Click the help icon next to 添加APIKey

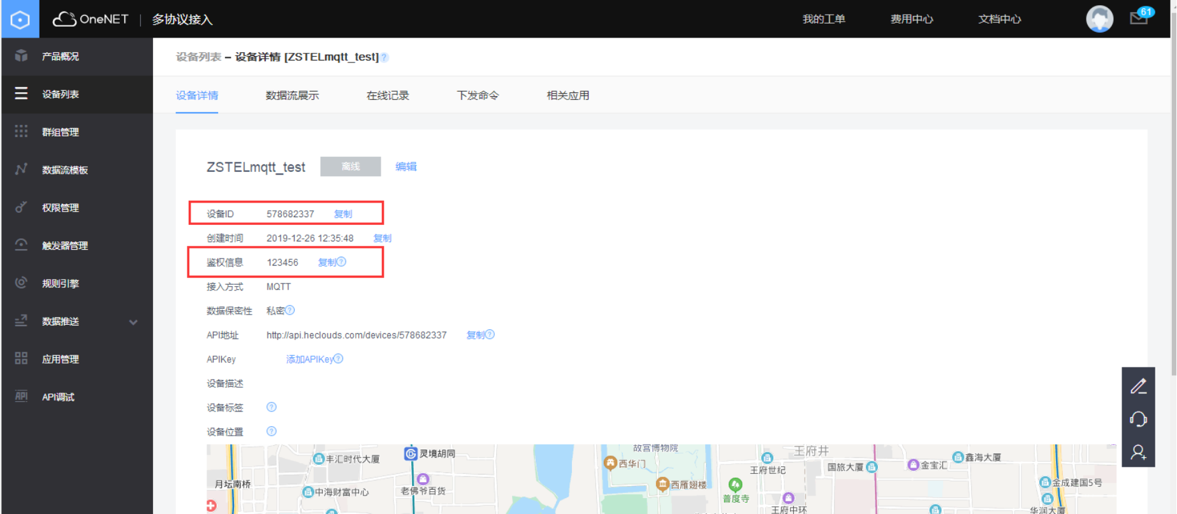tap(339, 359)
